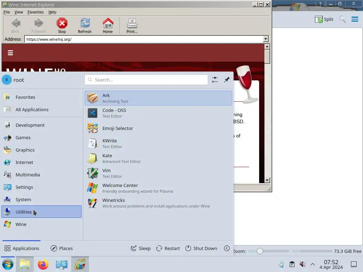Launch Firefox from taskbar
This screenshot has height=272, width=363.
pos(43,264)
